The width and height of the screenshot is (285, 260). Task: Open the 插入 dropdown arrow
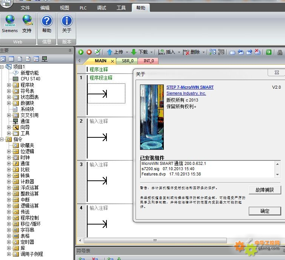179,52
